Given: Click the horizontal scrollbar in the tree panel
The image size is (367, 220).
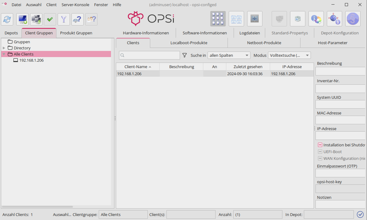Looking at the screenshot, I should 37,207.
